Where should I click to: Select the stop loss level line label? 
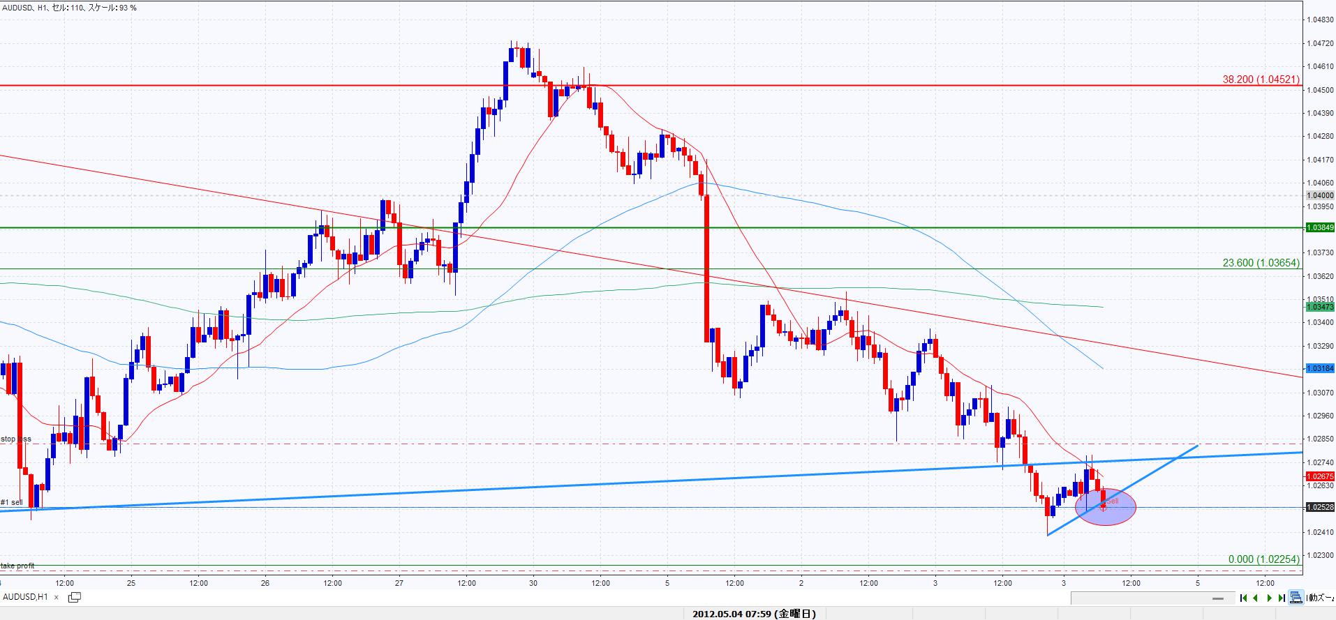click(x=16, y=439)
